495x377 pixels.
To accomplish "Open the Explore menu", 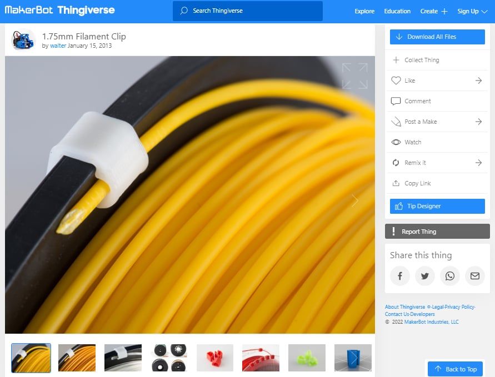I will [364, 11].
